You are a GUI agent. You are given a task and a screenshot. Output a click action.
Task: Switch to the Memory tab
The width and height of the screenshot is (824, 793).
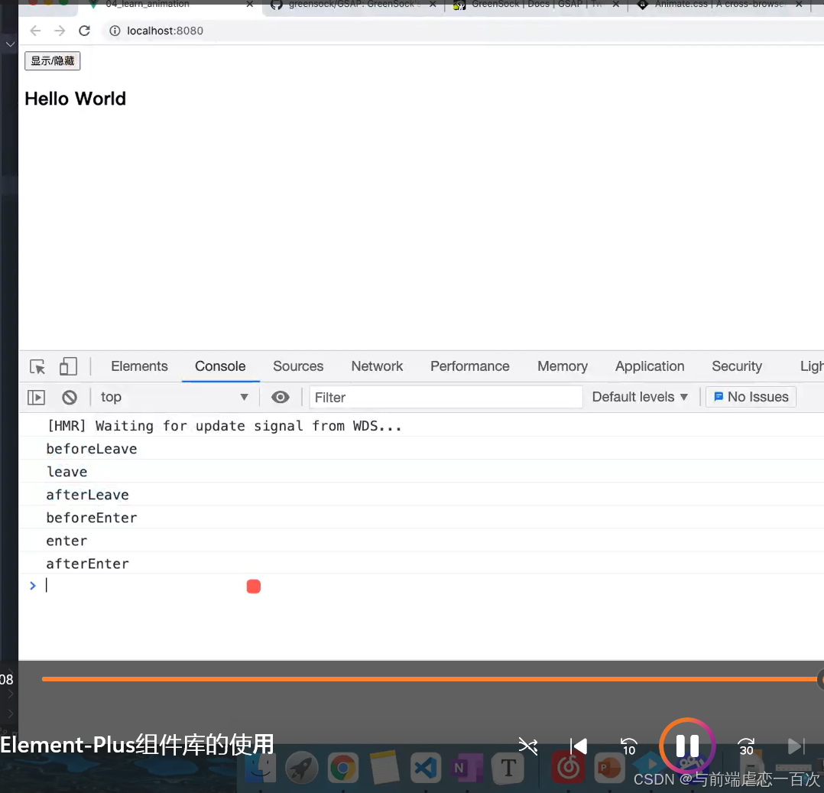tap(563, 366)
